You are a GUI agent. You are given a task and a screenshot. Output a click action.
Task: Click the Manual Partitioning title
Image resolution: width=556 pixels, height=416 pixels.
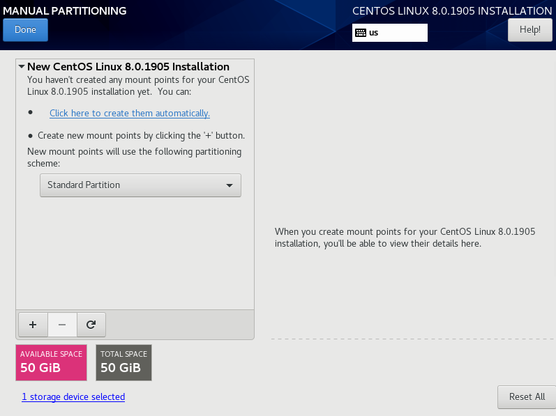pyautogui.click(x=63, y=11)
